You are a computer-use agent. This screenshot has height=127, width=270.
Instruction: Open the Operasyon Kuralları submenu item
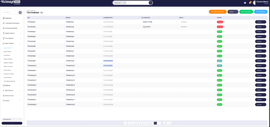coord(9,74)
